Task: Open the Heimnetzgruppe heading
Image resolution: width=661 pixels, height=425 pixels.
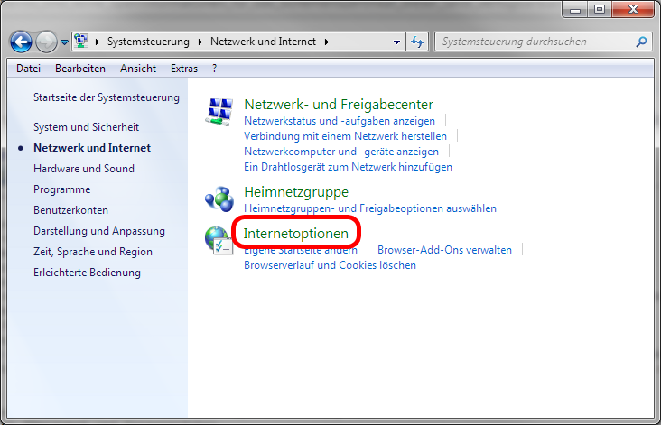Action: 296,191
